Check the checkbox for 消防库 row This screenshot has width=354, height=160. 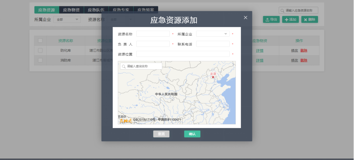[40, 60]
